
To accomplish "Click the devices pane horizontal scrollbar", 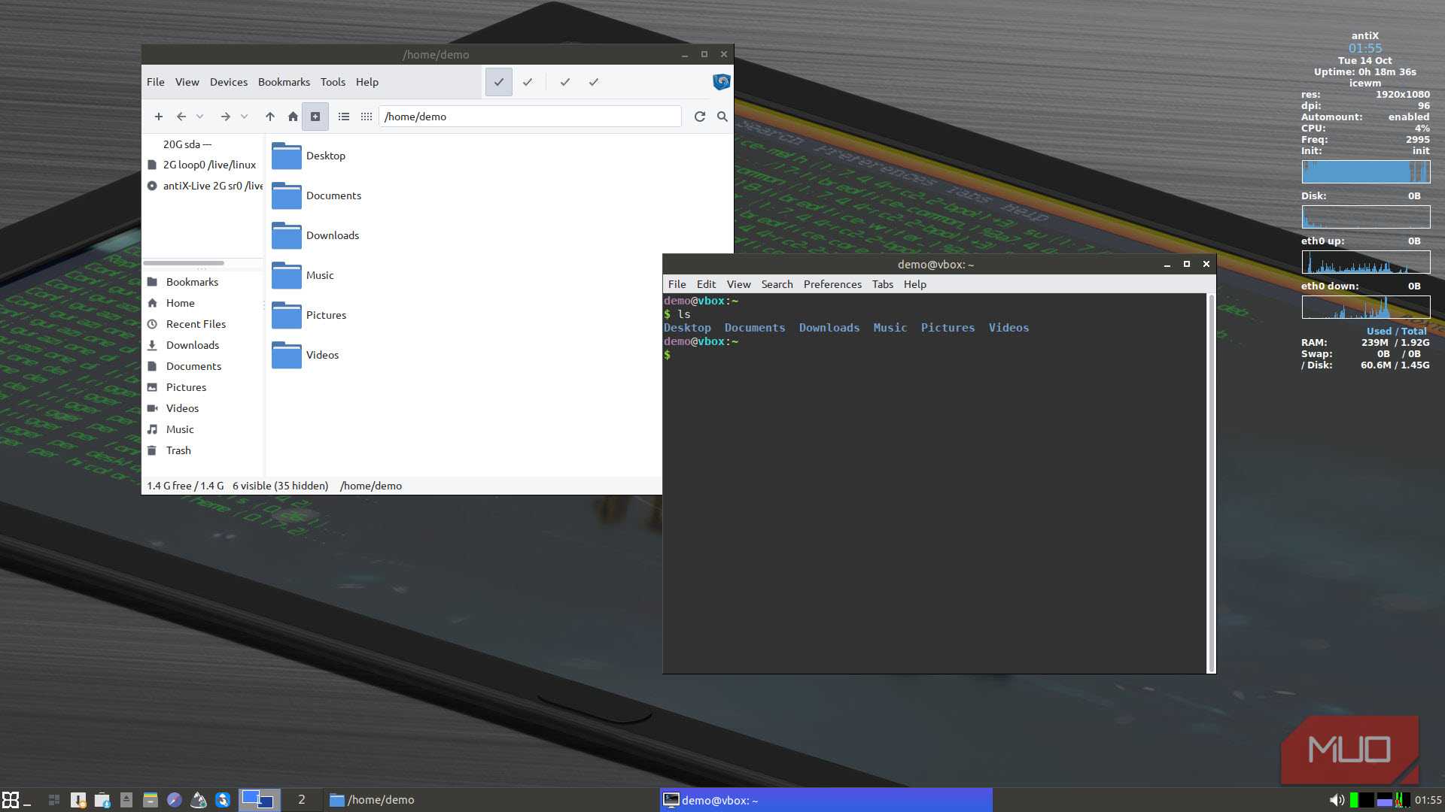I will 184,262.
